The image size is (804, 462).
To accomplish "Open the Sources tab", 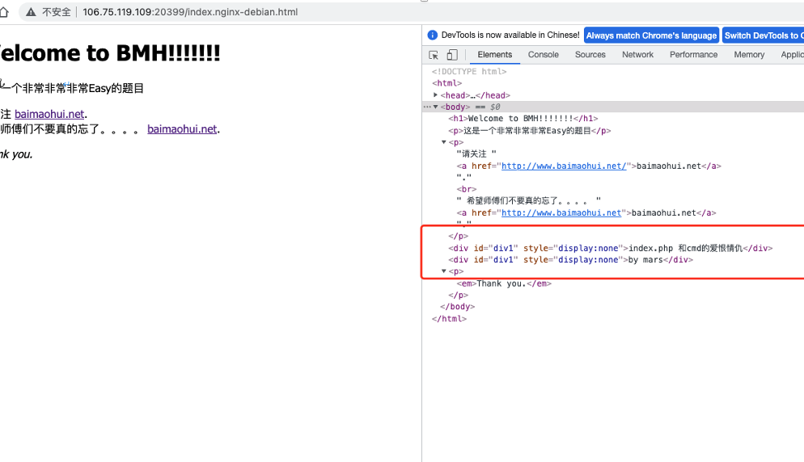I will point(590,54).
